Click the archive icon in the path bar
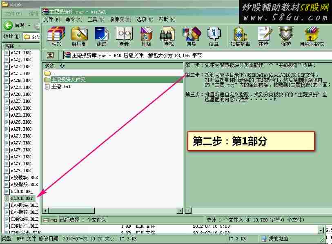 pyautogui.click(x=67, y=55)
